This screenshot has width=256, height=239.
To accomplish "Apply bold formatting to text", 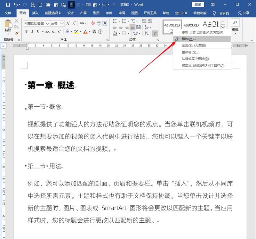I will click(x=27, y=31).
